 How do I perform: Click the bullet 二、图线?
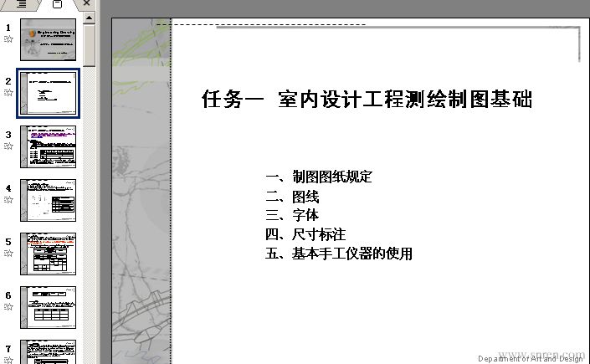tap(292, 197)
